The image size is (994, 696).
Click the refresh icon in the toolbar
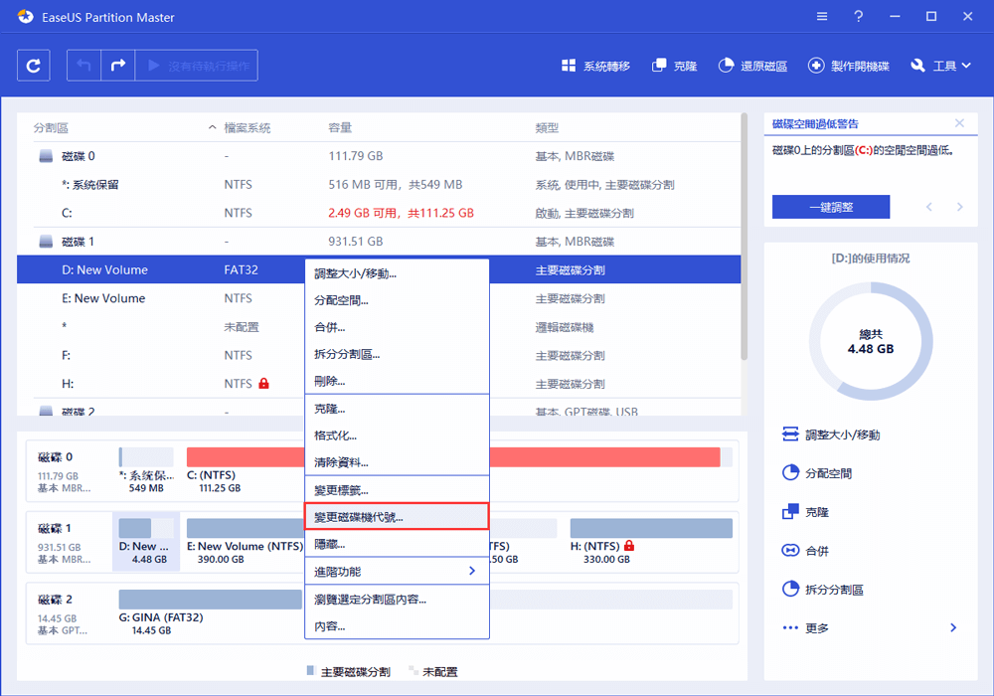pos(34,66)
